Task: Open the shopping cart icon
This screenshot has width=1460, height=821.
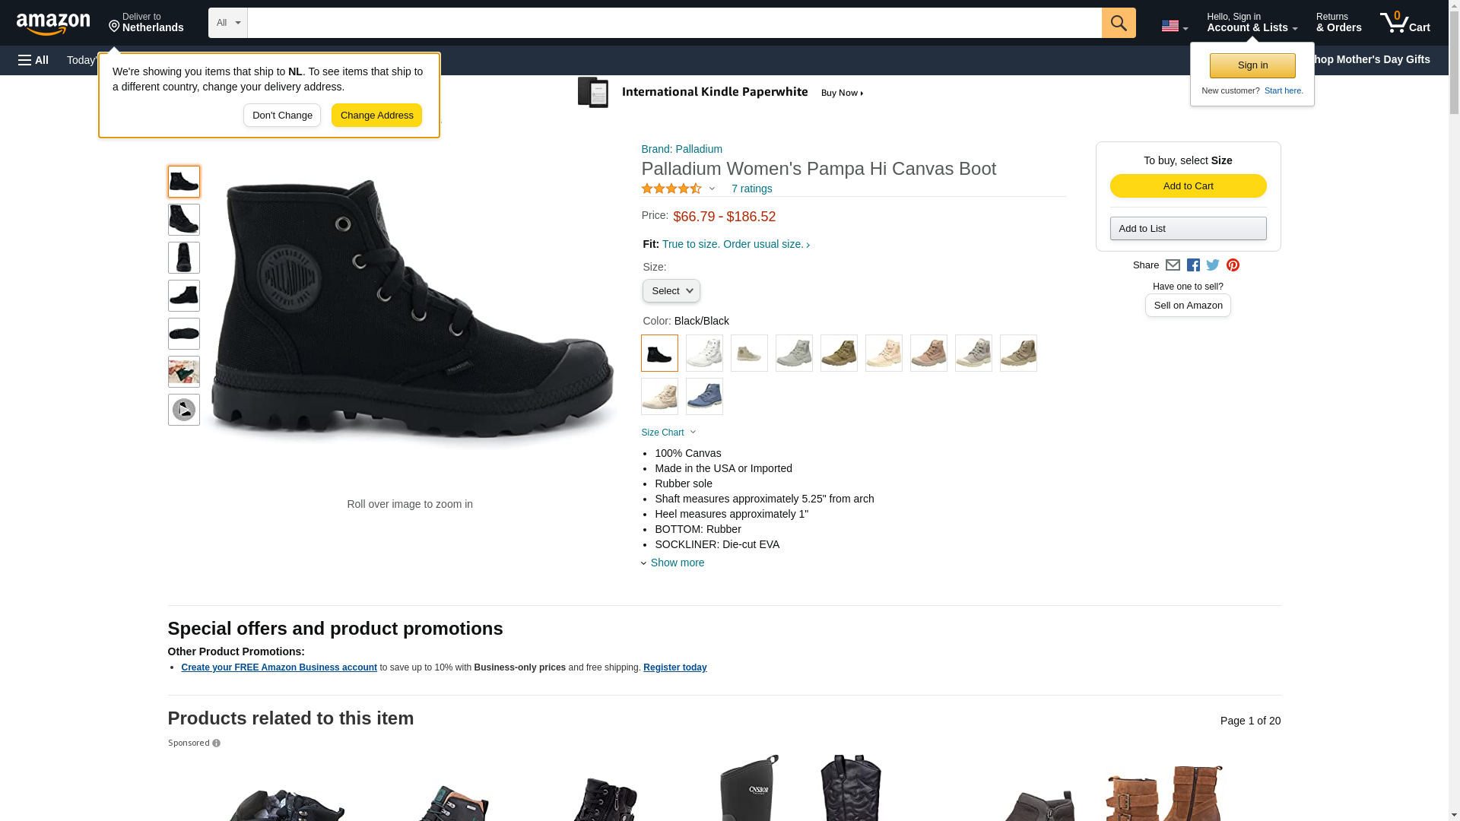Action: click(1404, 23)
